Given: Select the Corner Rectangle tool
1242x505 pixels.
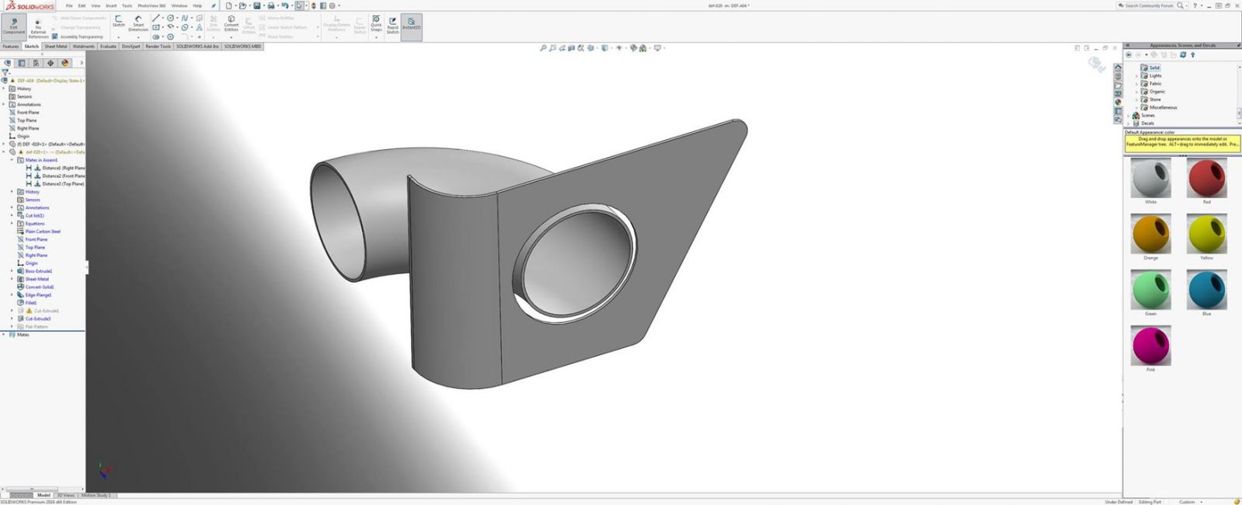Looking at the screenshot, I should point(155,27).
